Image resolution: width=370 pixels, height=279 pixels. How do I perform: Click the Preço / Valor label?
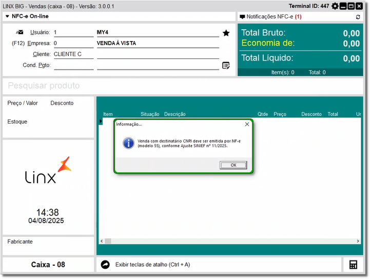(x=23, y=103)
